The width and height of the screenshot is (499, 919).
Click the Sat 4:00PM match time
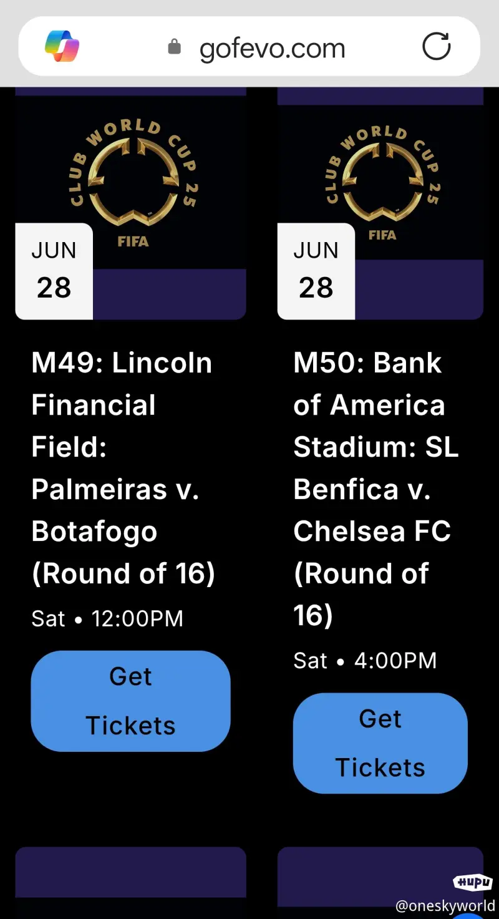pos(365,661)
